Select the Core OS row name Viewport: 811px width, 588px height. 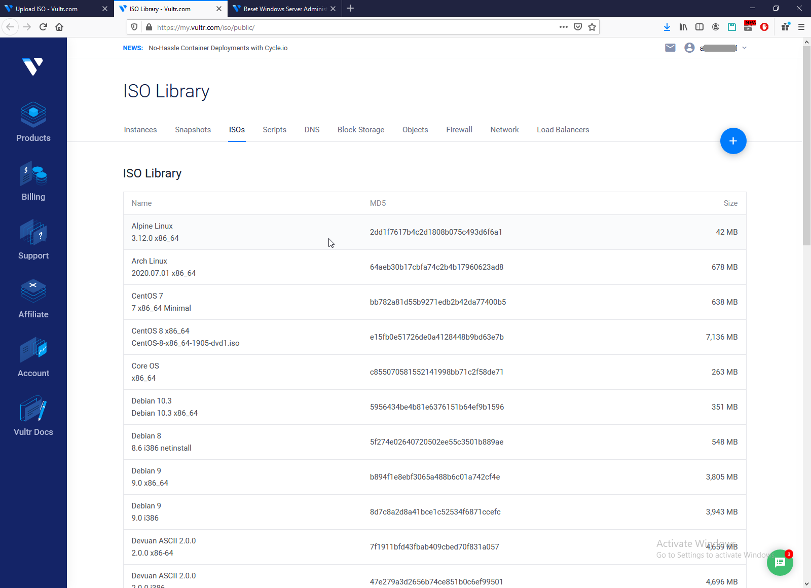pyautogui.click(x=145, y=372)
